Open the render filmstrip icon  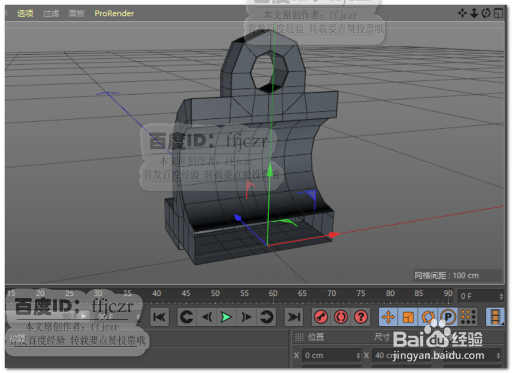494,317
